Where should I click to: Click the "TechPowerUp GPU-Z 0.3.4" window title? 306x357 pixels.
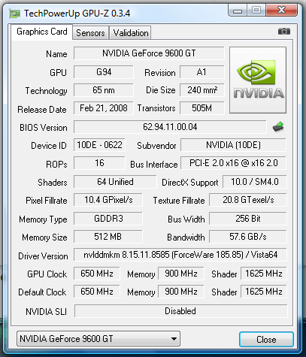tap(77, 14)
